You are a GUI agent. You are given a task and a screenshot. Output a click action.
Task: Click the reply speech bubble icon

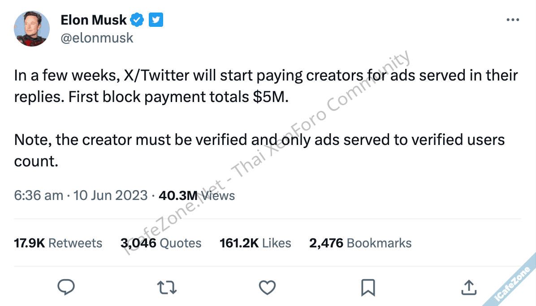(66, 287)
